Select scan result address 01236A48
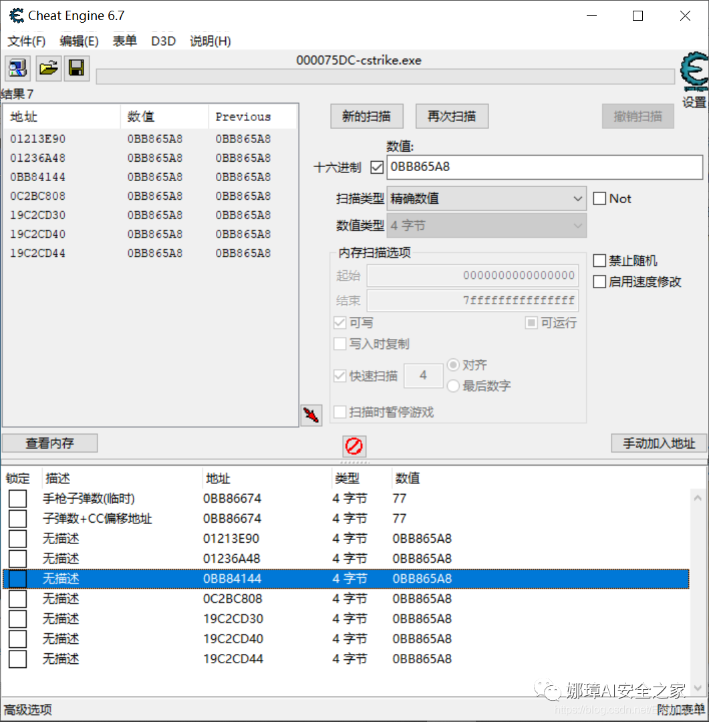709x722 pixels. coord(37,158)
